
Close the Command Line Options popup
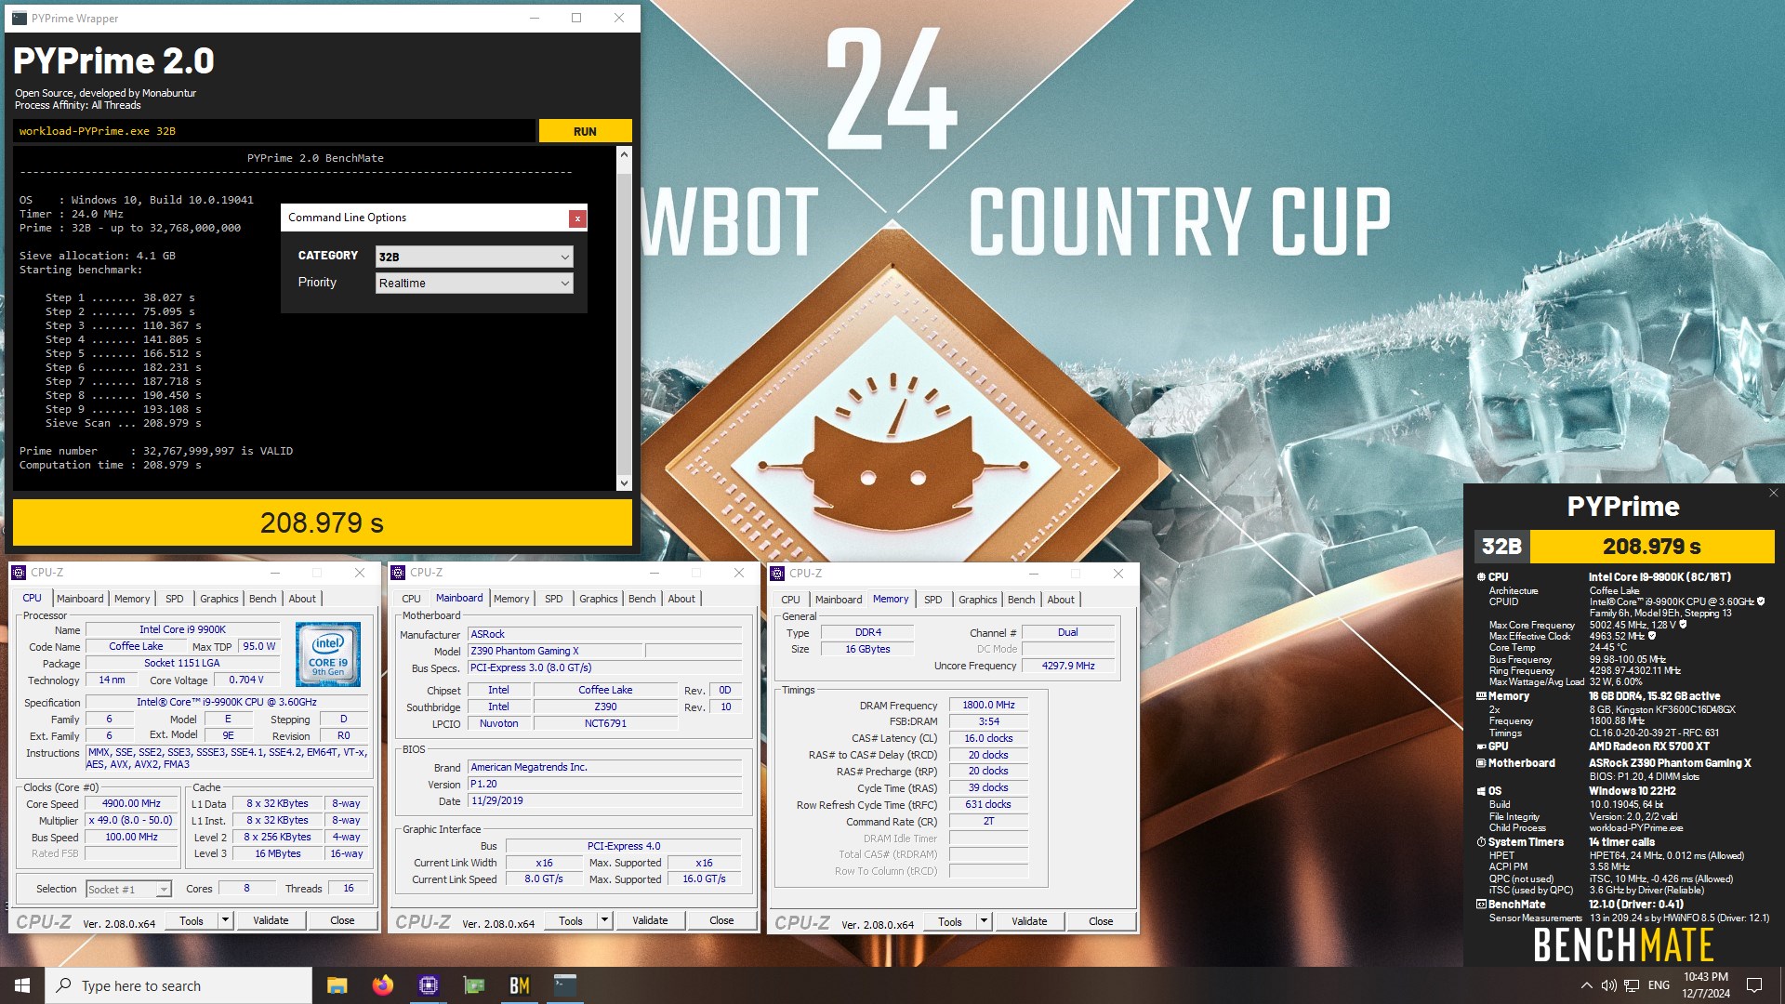577,218
